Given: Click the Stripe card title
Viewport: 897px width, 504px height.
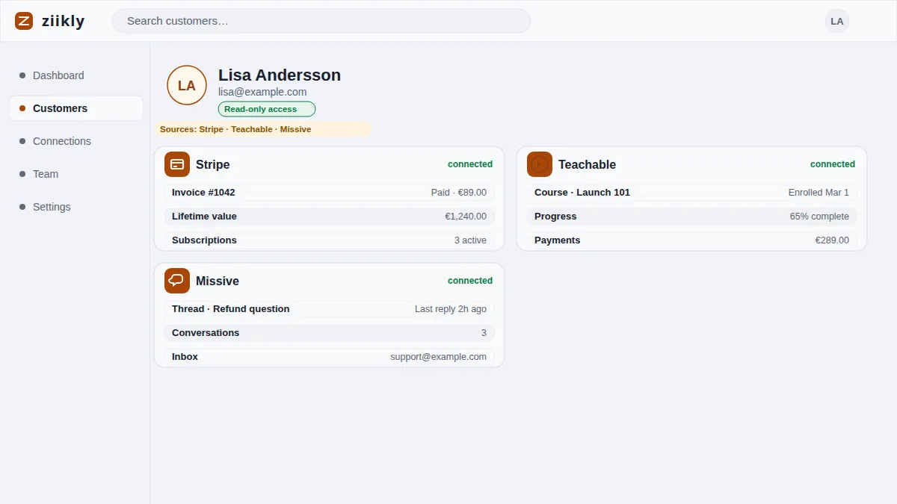Looking at the screenshot, I should coord(213,164).
